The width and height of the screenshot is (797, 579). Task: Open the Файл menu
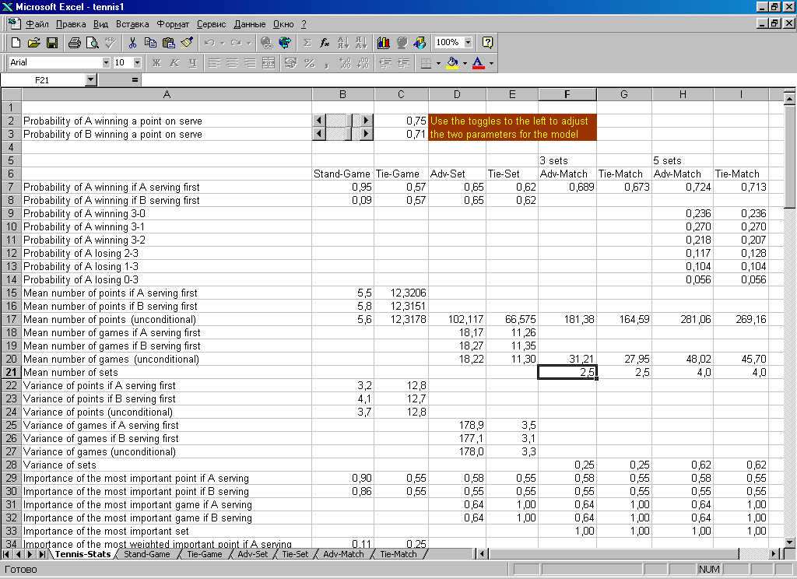(x=37, y=24)
